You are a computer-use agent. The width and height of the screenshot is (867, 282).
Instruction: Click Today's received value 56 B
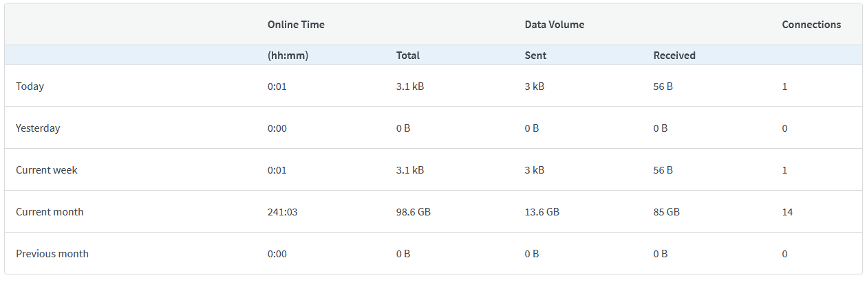point(663,86)
